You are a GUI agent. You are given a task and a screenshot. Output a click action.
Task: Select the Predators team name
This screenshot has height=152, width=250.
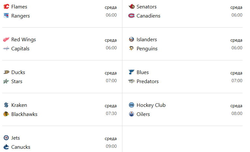(148, 82)
